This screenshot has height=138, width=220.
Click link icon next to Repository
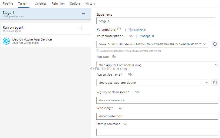point(120,108)
